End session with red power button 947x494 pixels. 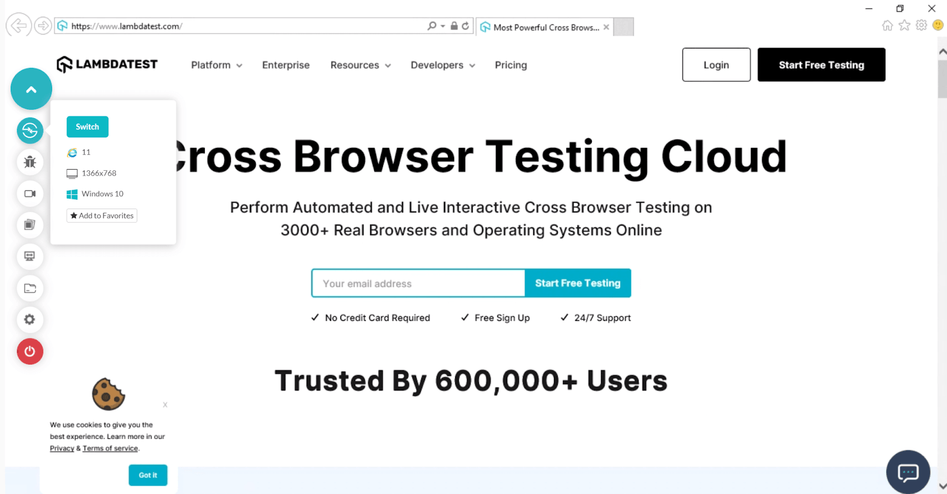(x=30, y=352)
